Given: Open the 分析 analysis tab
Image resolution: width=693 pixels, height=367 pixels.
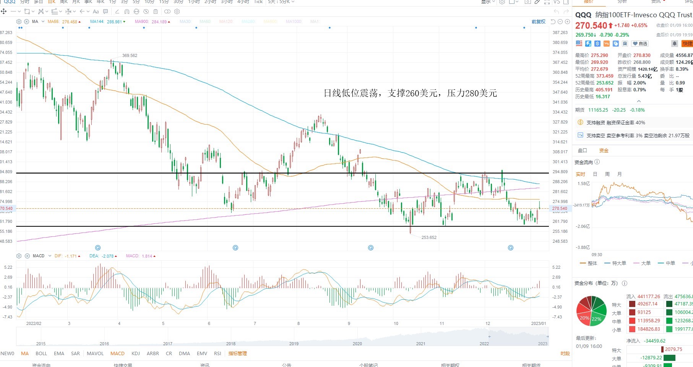Looking at the screenshot, I should click(622, 2).
